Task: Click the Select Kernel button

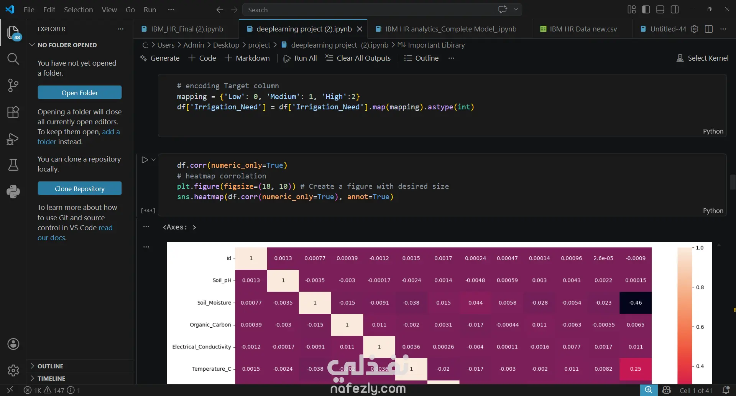Action: [x=702, y=58]
